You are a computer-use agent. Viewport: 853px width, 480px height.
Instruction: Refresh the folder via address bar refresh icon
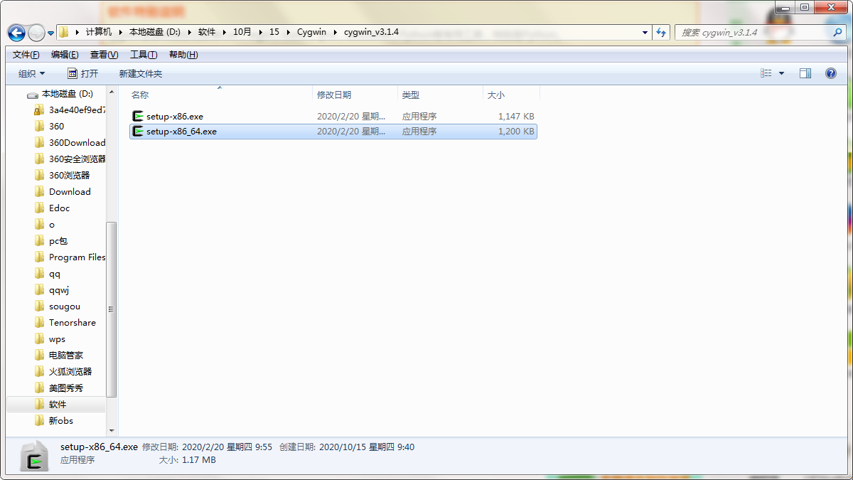[x=662, y=32]
